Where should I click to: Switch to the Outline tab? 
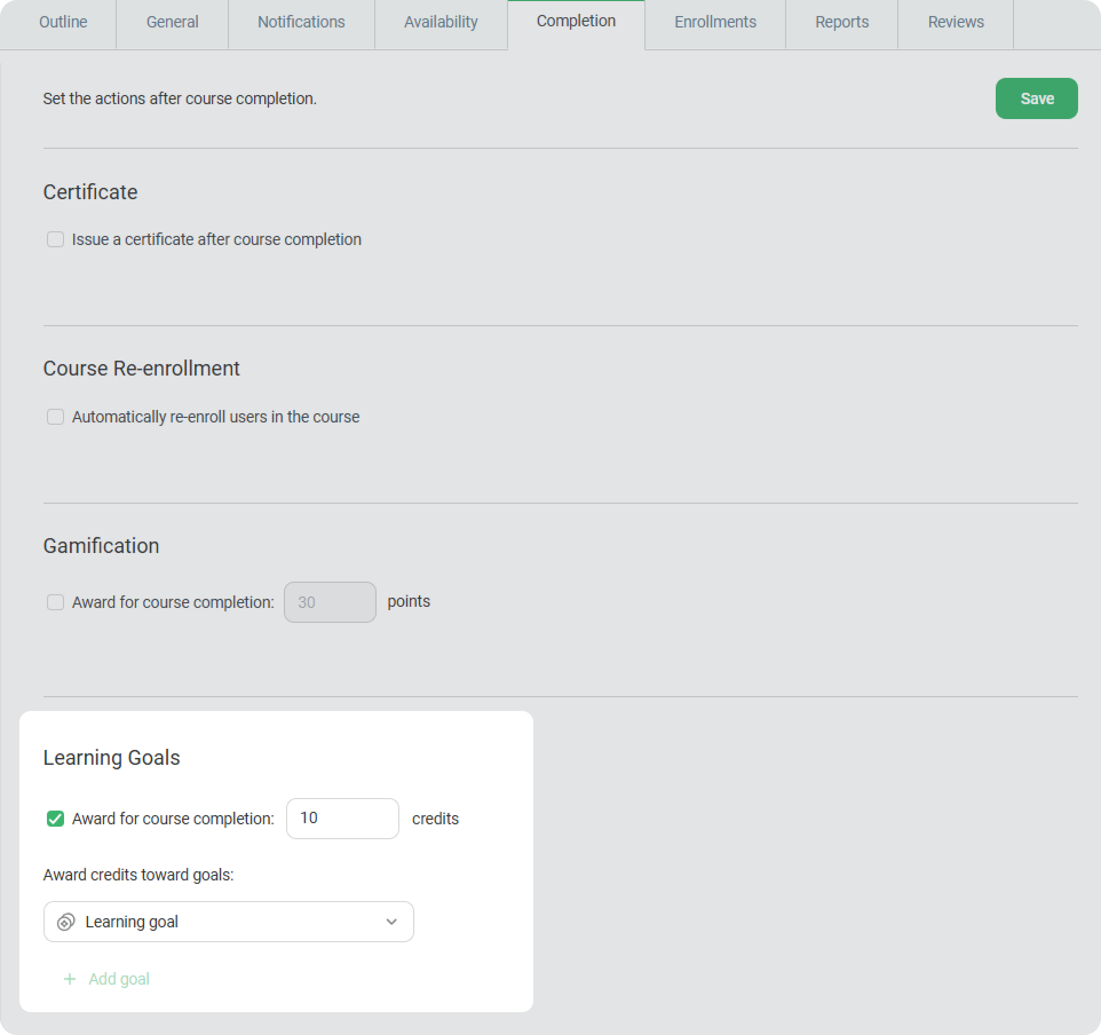pos(63,22)
